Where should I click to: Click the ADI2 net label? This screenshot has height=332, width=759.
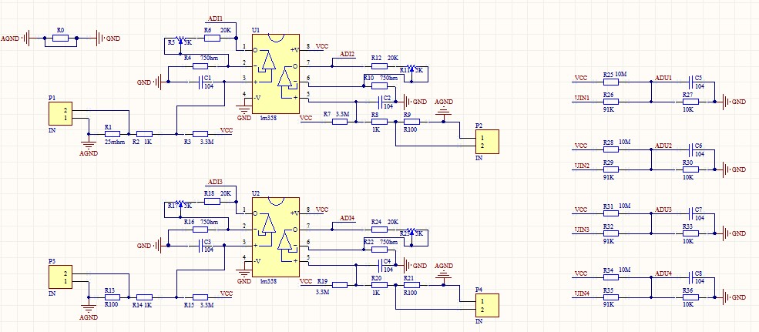tap(348, 54)
